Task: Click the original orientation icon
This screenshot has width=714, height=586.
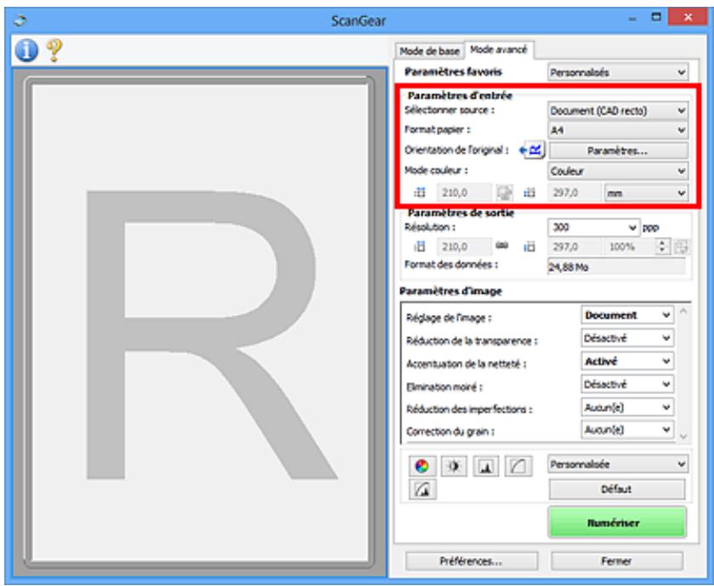Action: [534, 150]
